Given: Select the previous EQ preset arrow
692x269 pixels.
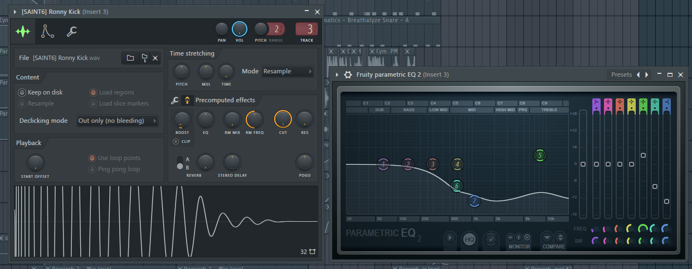Looking at the screenshot, I should point(639,74).
